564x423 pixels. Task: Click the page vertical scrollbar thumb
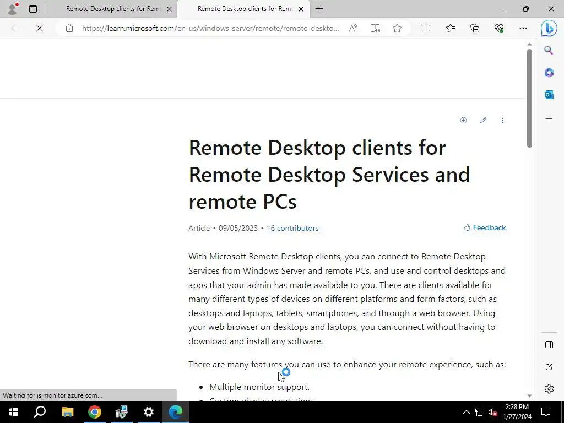tap(529, 98)
